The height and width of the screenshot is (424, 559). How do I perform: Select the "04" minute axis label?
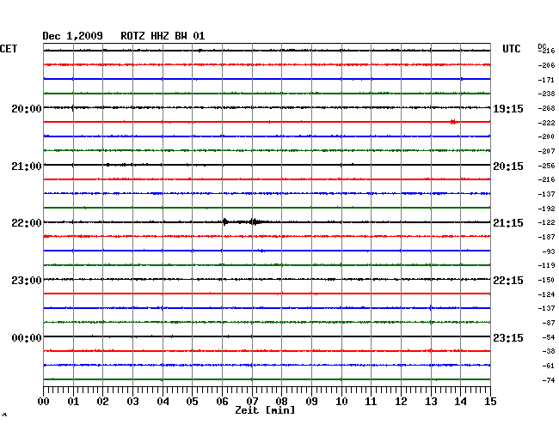tap(163, 402)
